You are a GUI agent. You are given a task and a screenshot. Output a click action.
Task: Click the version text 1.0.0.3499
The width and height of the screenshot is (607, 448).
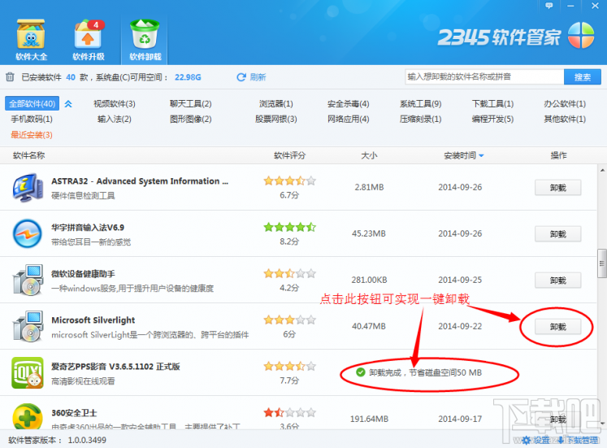point(87,440)
